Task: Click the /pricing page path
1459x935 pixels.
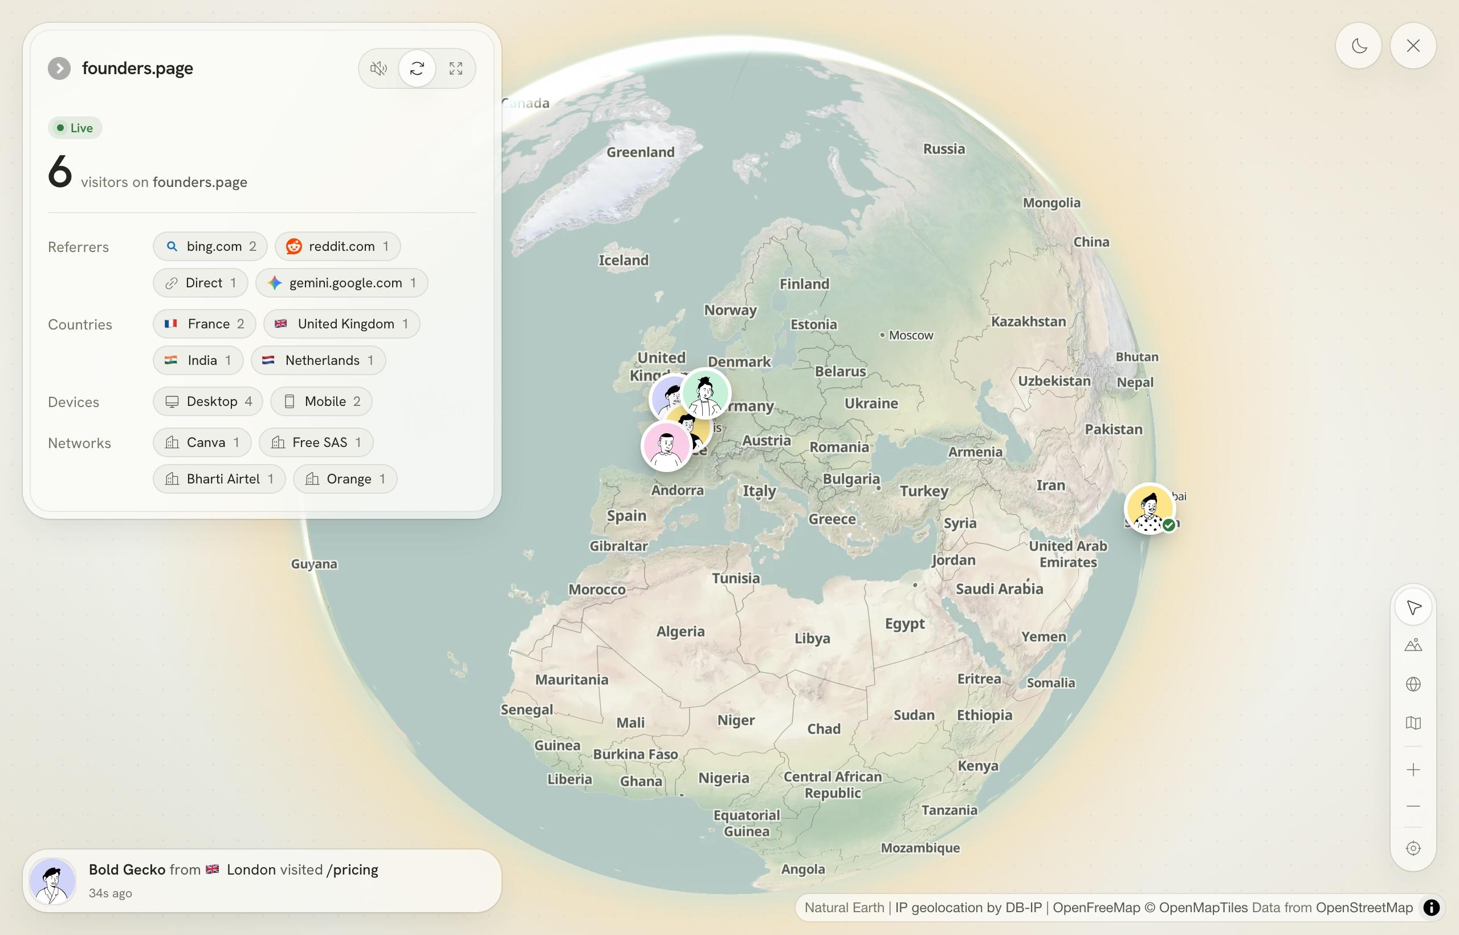Action: click(352, 869)
